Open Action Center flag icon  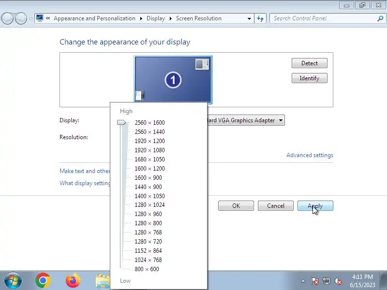click(x=315, y=281)
